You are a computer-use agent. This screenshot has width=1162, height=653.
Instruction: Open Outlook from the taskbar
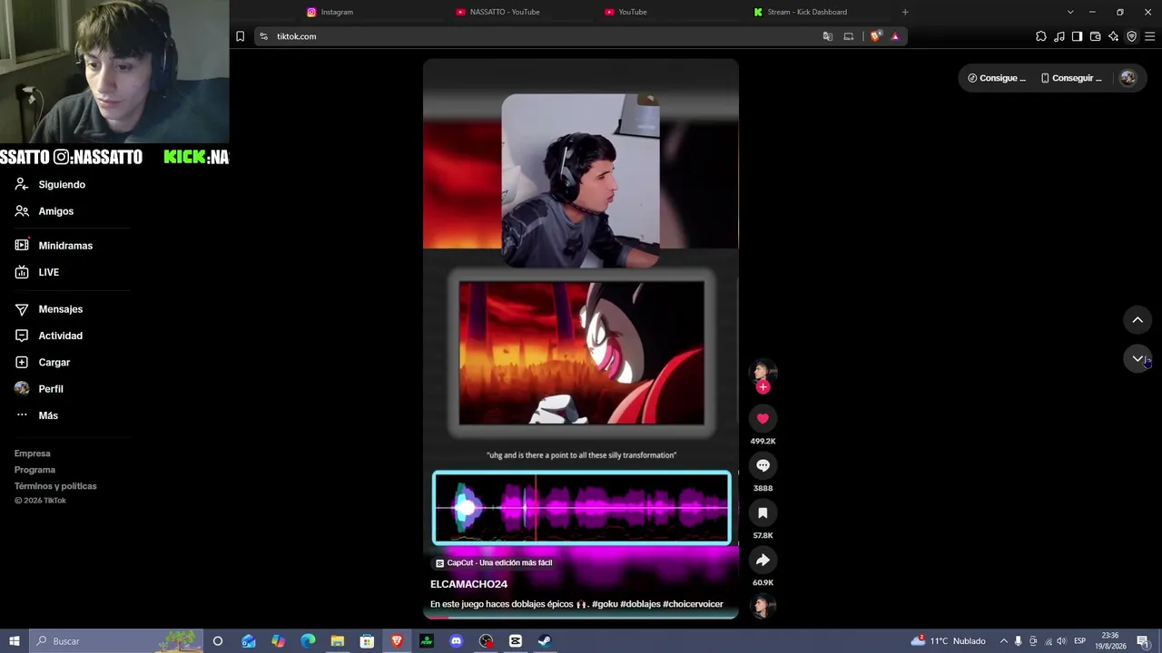click(248, 641)
